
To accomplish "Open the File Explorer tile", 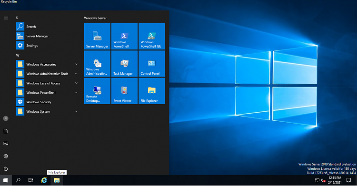I will pyautogui.click(x=152, y=91).
